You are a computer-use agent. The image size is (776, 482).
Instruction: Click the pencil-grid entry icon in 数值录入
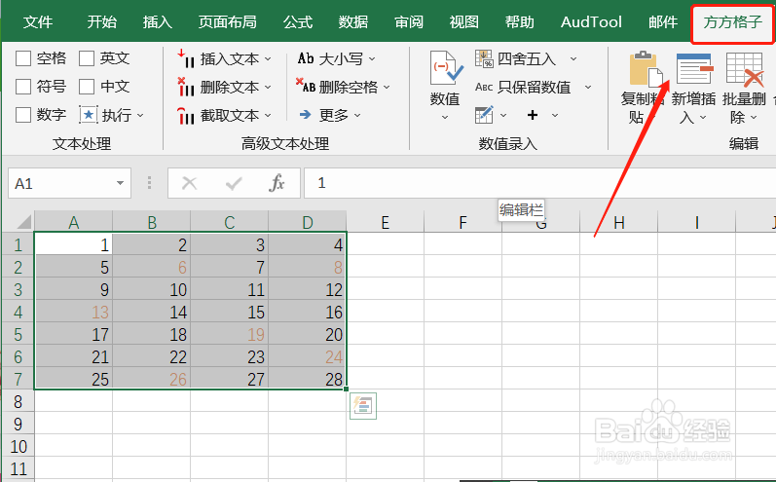pos(484,115)
